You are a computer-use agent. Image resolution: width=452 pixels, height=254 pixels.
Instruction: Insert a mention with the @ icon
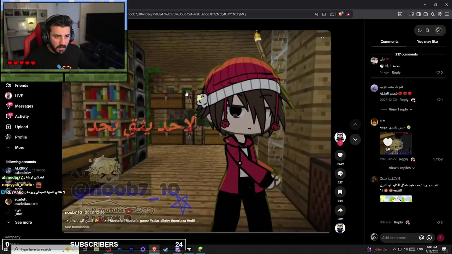coord(421,238)
